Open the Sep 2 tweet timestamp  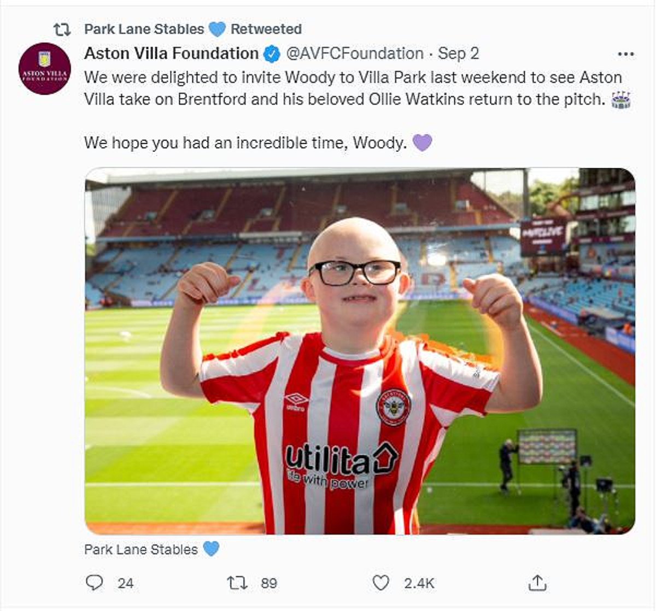click(458, 54)
